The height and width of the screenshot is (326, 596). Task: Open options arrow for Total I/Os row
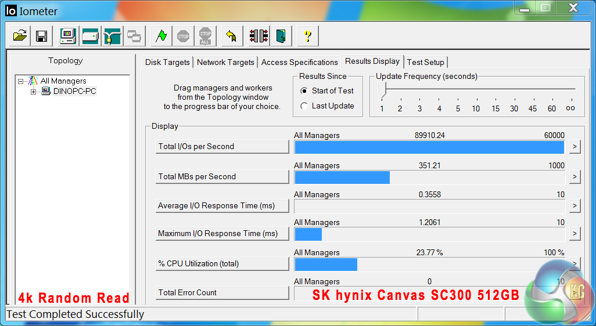point(575,147)
